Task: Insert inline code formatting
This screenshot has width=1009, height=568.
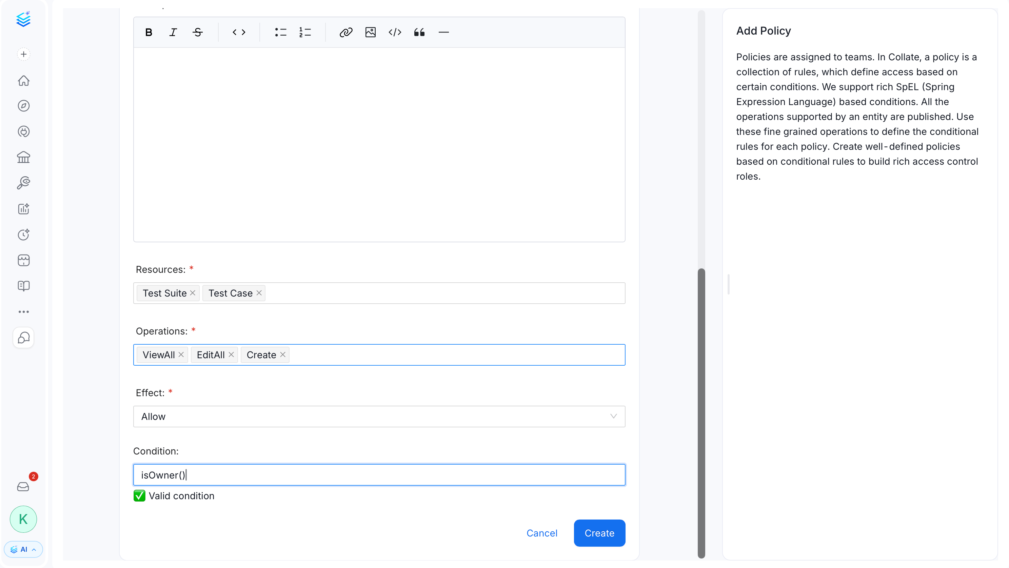Action: point(239,33)
